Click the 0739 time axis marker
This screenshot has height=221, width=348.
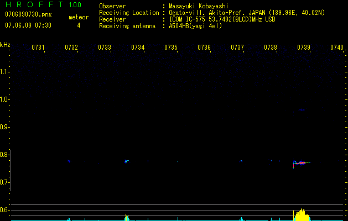click(x=304, y=48)
